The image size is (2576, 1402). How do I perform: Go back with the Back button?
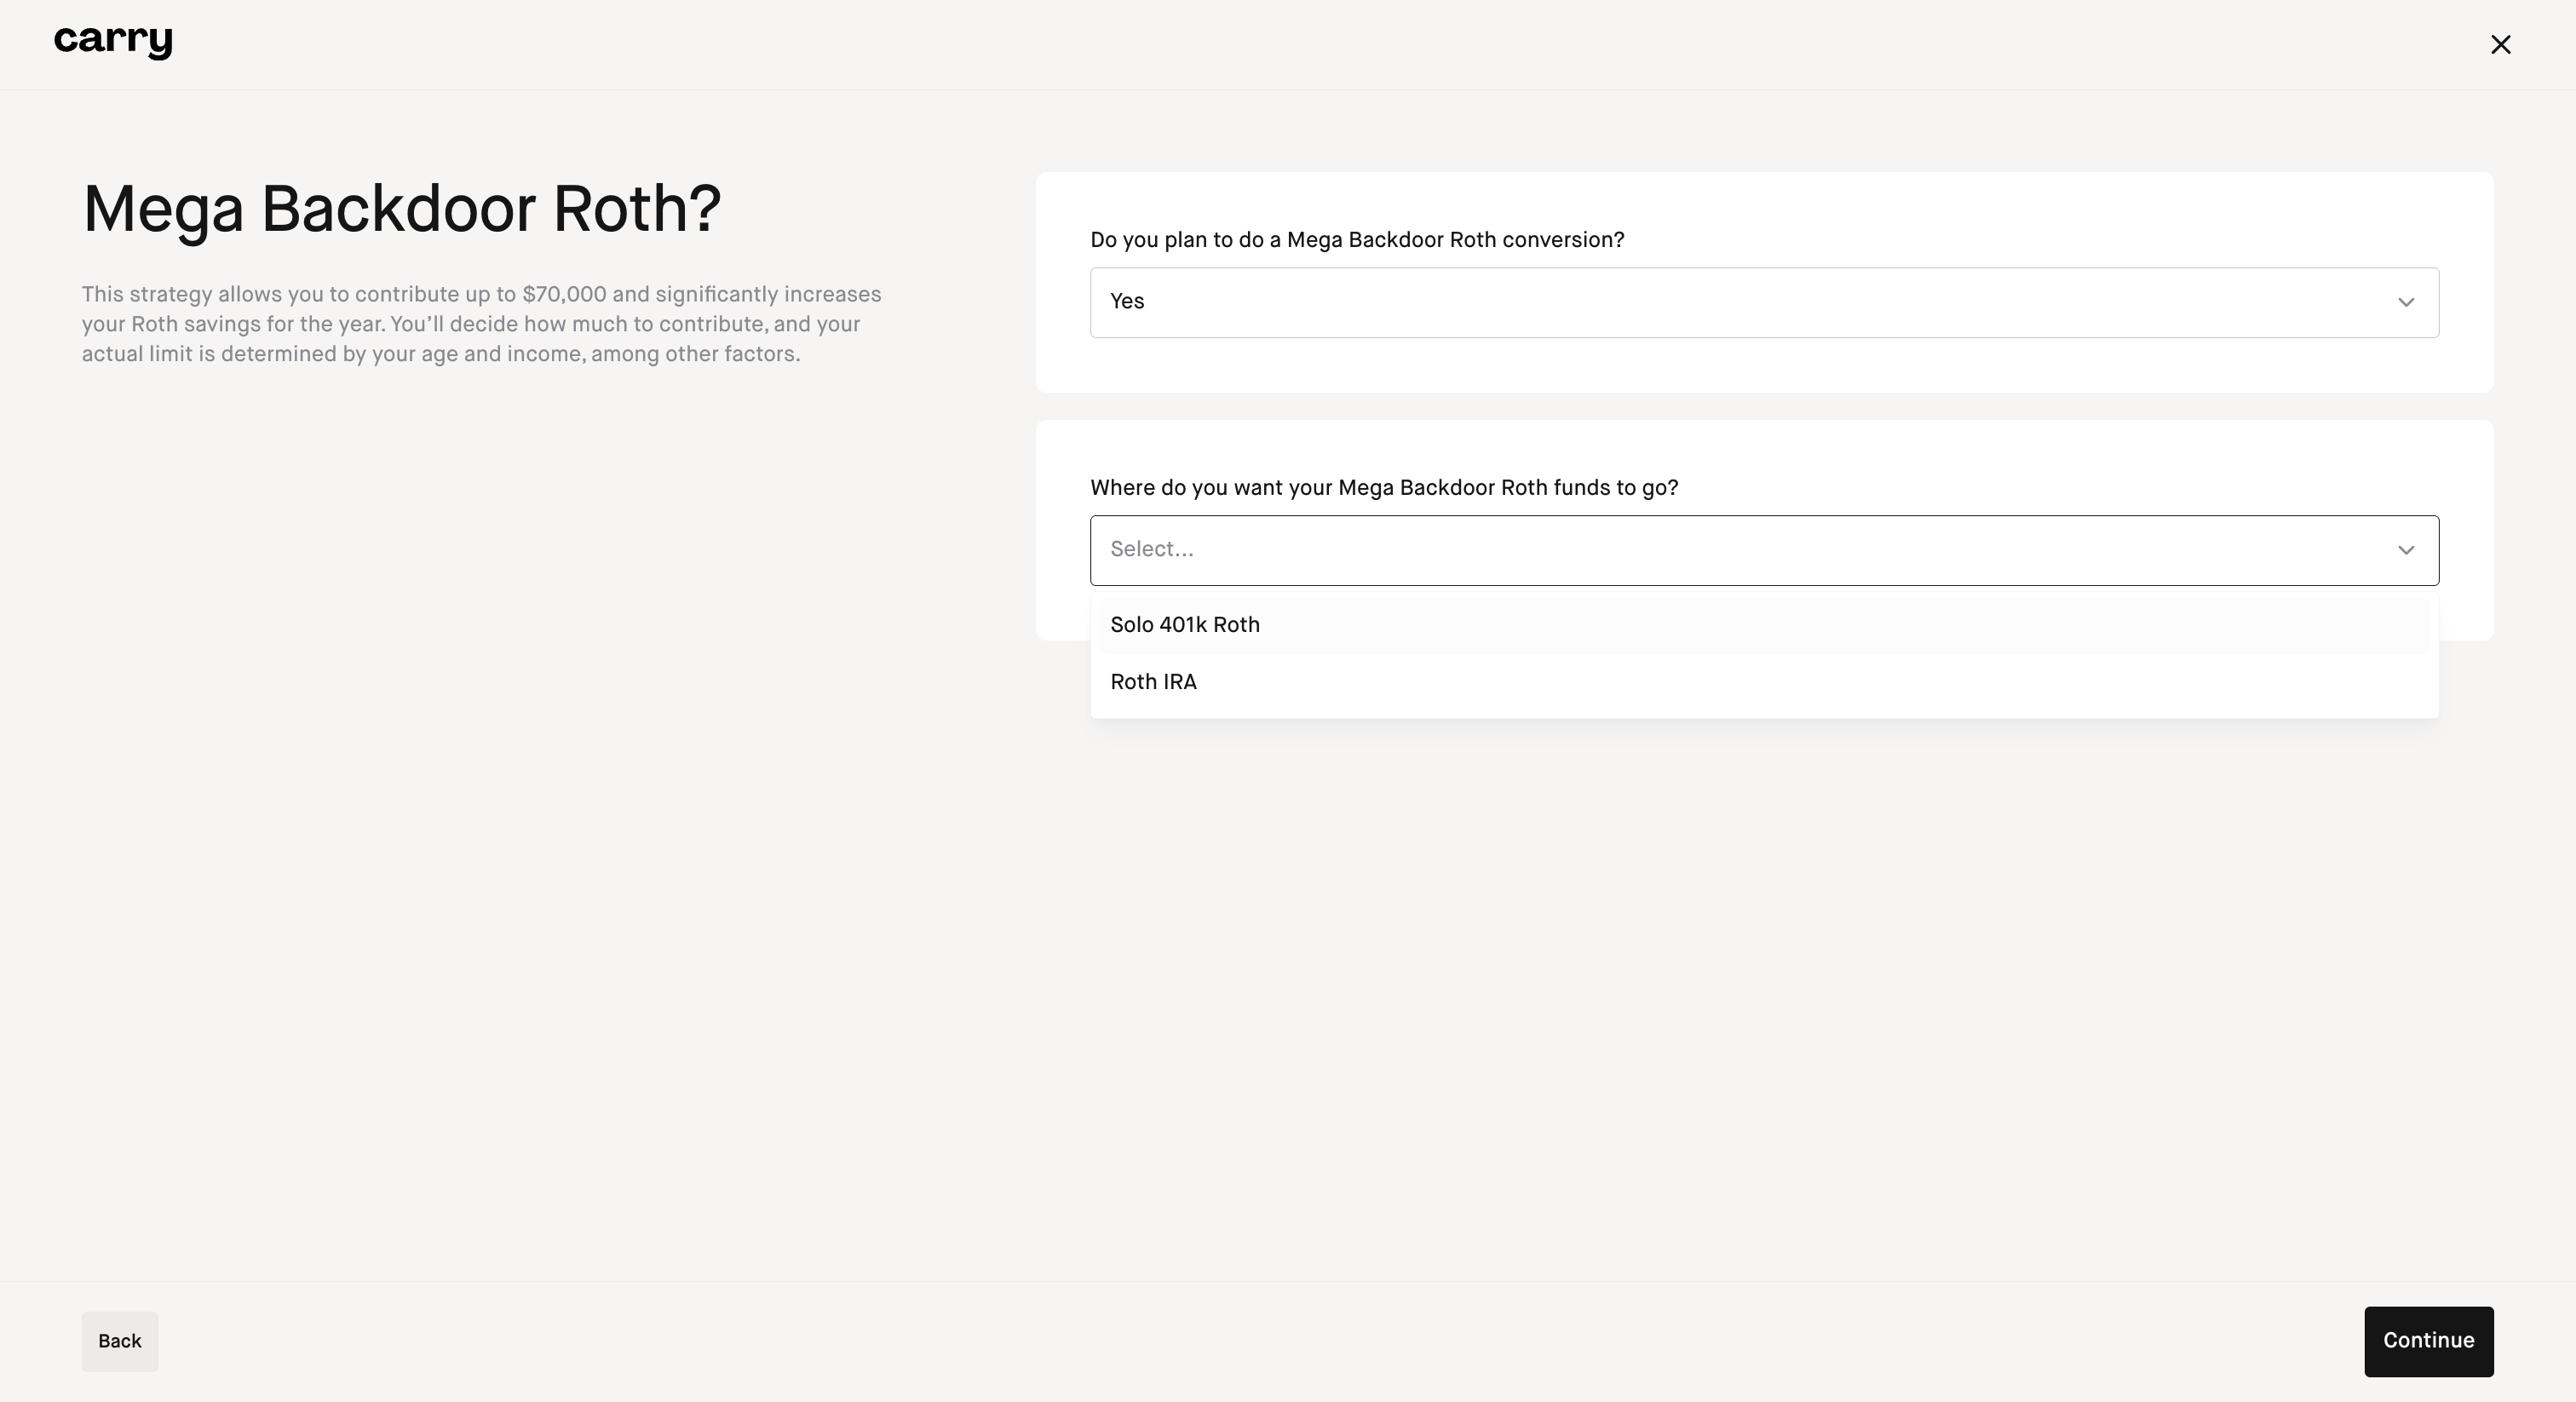[x=120, y=1341]
